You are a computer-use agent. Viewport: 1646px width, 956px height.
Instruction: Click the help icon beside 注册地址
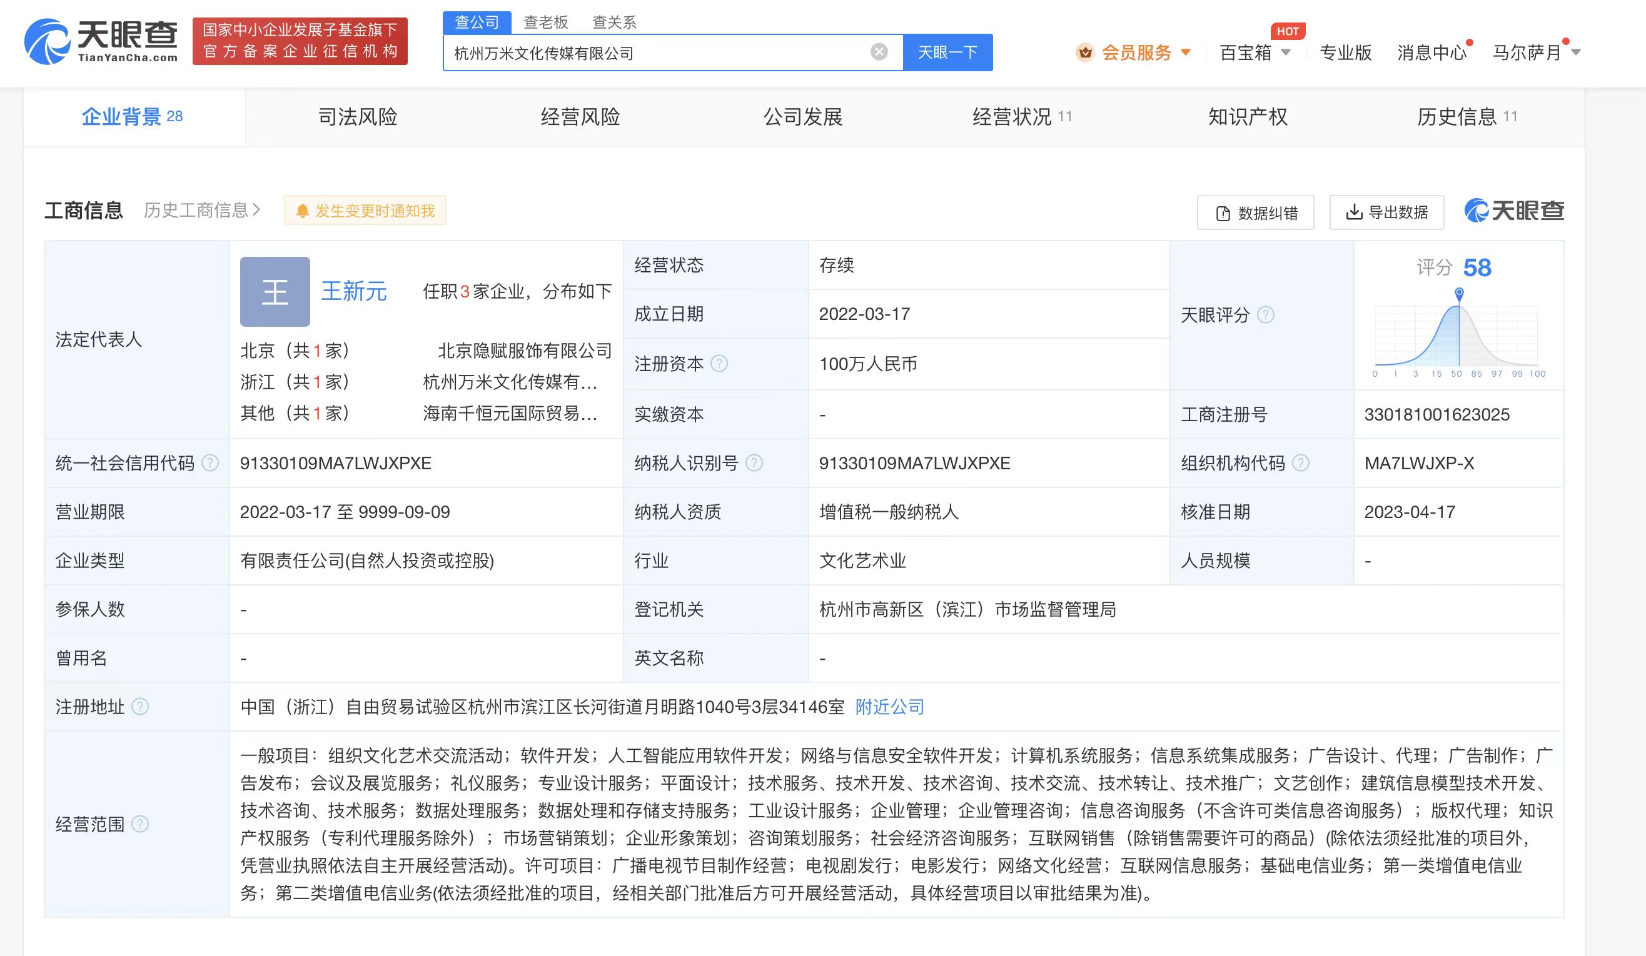tap(140, 707)
